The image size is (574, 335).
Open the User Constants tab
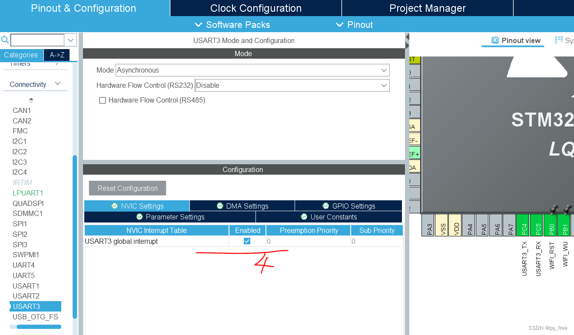pos(329,217)
